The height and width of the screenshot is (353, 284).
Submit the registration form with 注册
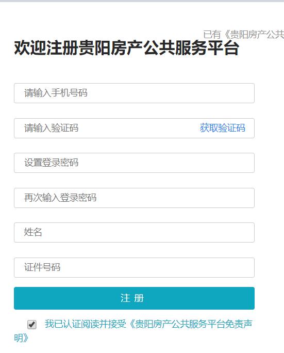click(x=134, y=298)
